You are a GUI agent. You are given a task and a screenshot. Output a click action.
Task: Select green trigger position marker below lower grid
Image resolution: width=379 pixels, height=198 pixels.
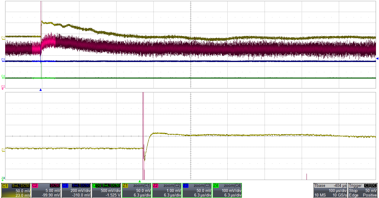point(140,181)
